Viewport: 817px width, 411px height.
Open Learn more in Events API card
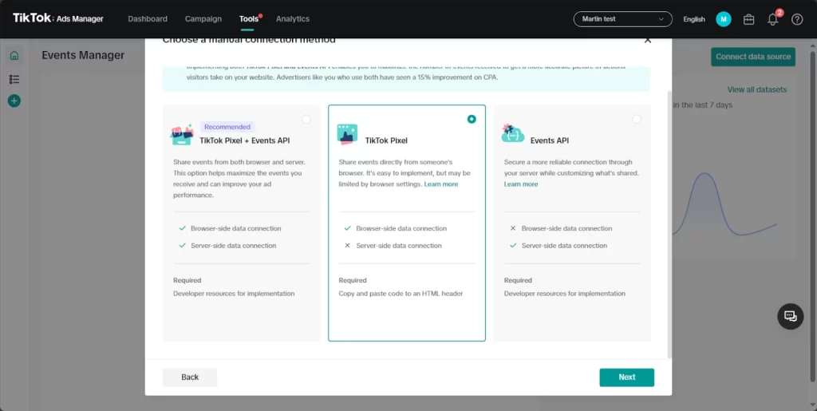click(x=520, y=184)
